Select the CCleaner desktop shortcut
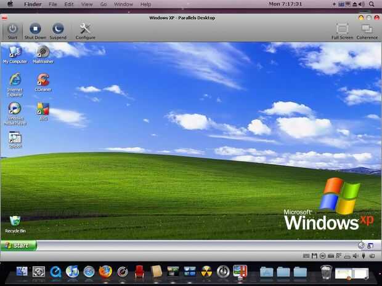Image resolution: width=382 pixels, height=286 pixels. [43, 82]
